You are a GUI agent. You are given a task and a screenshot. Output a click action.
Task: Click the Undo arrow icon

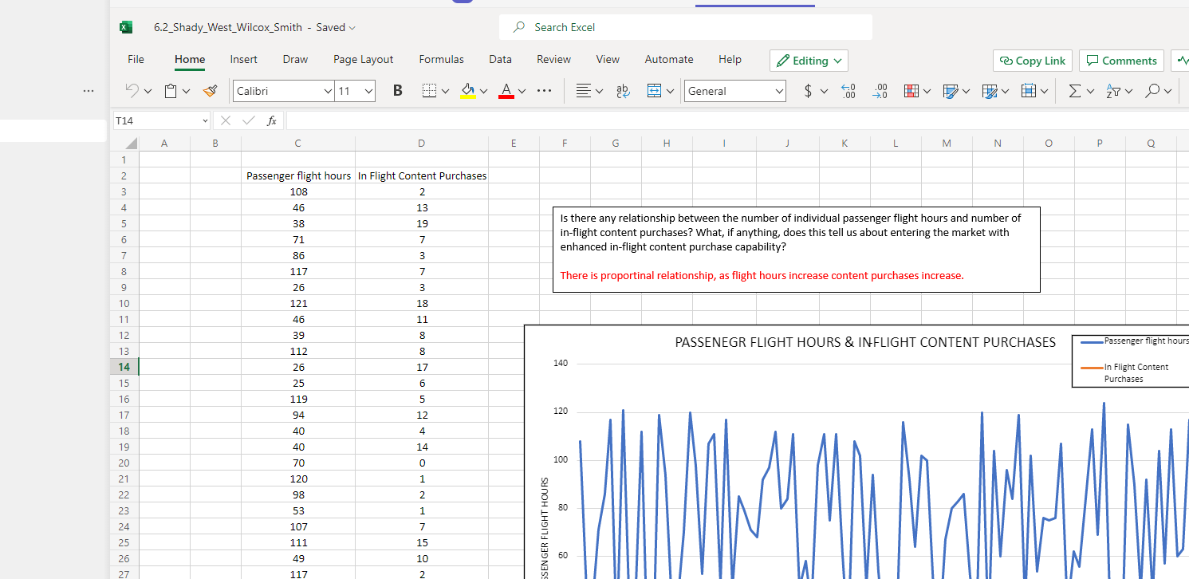[x=133, y=91]
